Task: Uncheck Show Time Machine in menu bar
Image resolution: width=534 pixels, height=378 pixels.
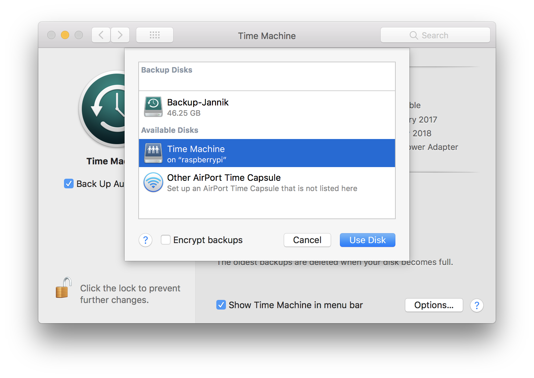Action: tap(221, 305)
